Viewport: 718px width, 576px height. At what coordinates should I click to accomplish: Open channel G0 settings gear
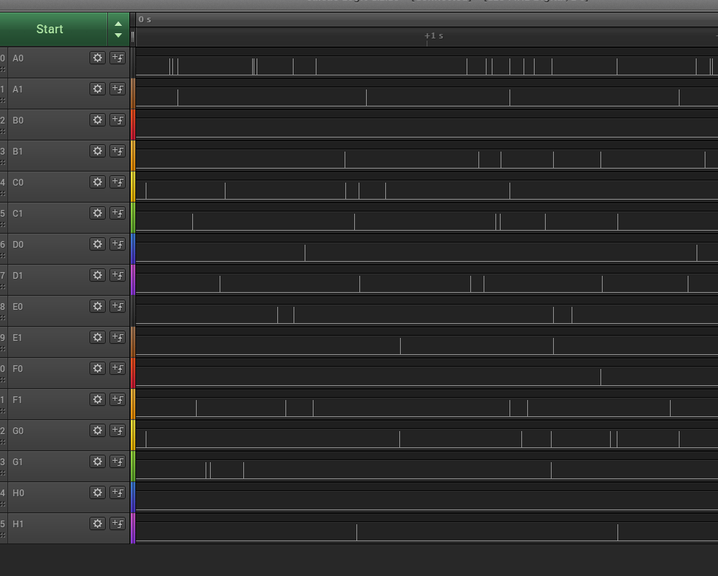[x=98, y=430]
